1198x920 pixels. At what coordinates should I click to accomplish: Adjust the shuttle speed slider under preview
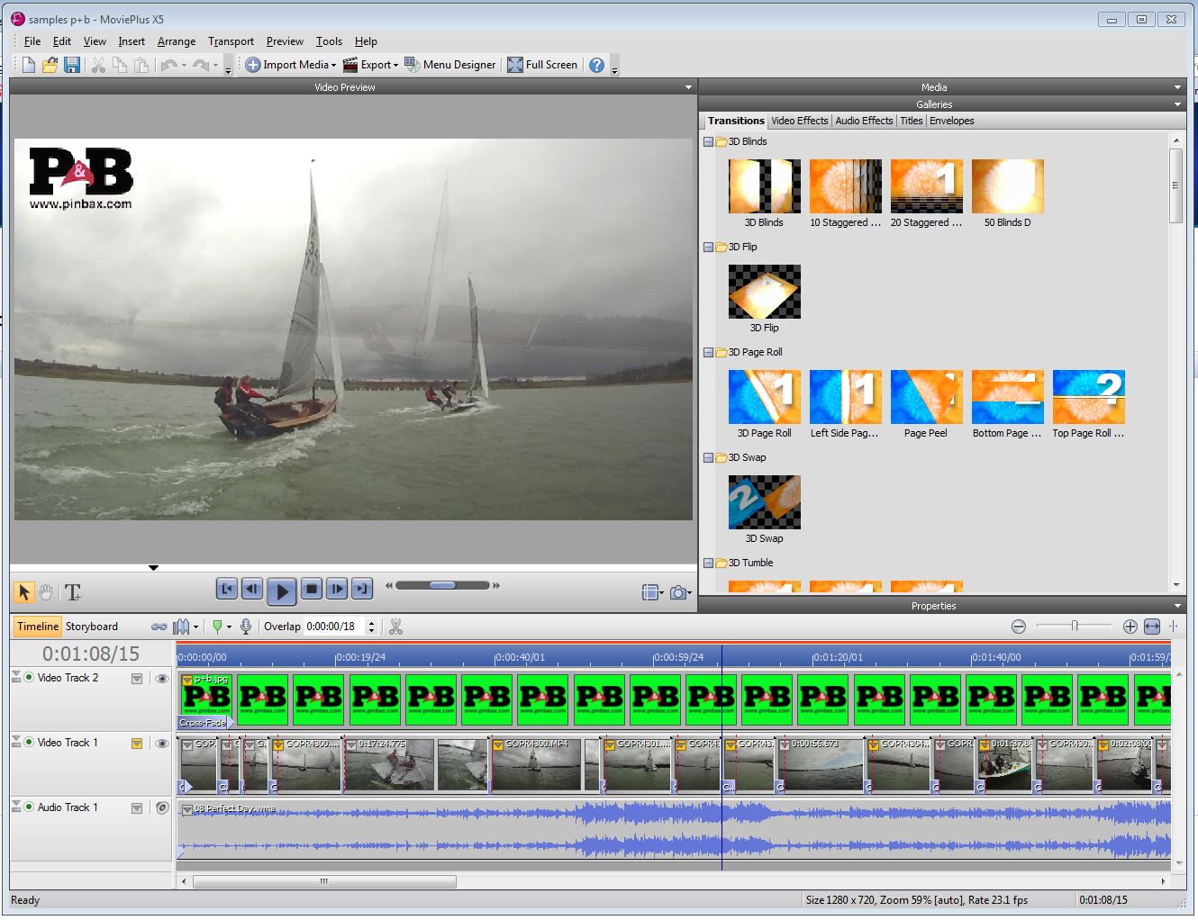coord(442,585)
